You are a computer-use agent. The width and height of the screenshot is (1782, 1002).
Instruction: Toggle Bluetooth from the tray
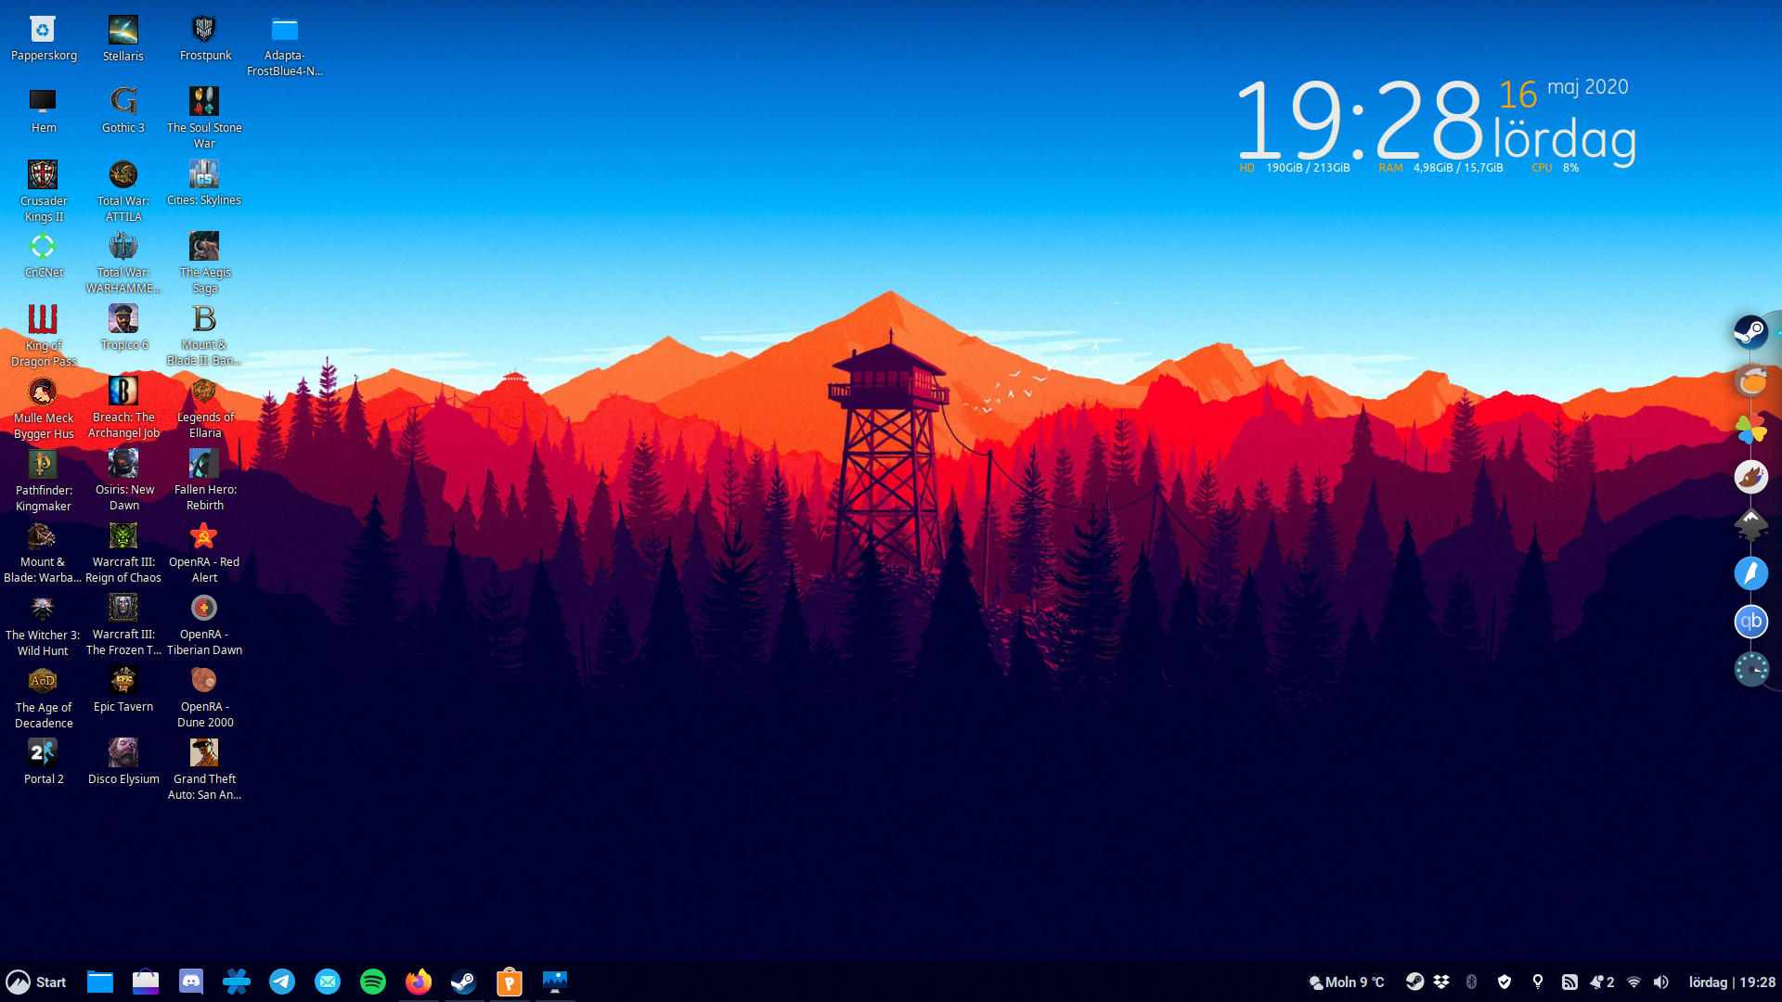point(1471,982)
